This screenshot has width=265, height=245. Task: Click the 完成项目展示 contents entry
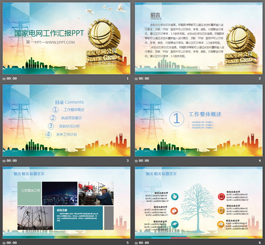[x=71, y=118]
